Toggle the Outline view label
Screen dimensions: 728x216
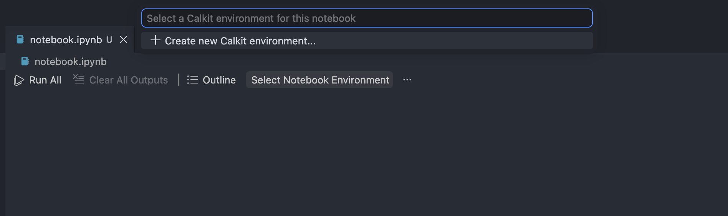point(219,80)
